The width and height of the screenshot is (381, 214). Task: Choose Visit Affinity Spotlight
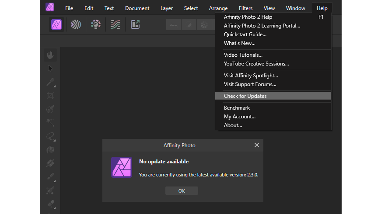[x=273, y=76]
